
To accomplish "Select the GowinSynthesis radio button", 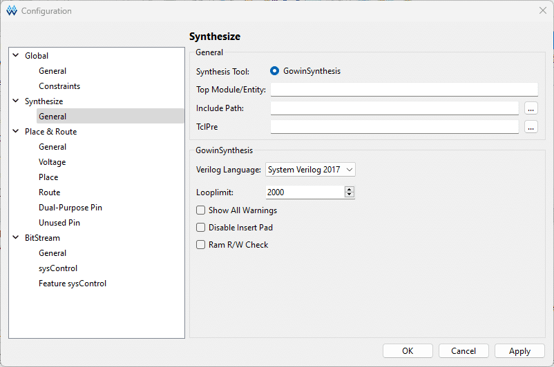I will tap(275, 71).
